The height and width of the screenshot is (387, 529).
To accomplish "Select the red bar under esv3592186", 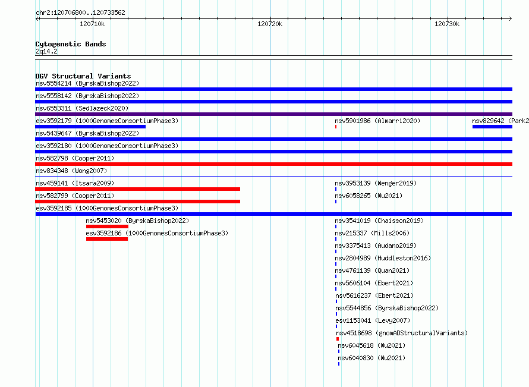I will click(107, 239).
